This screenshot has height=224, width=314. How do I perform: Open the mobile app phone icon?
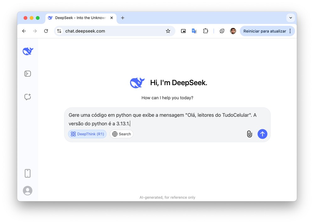[x=28, y=173]
